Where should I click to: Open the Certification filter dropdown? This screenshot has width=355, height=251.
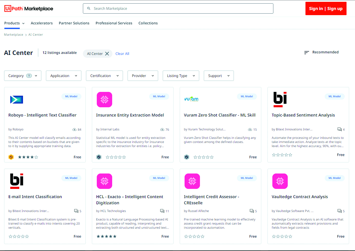[x=104, y=76]
